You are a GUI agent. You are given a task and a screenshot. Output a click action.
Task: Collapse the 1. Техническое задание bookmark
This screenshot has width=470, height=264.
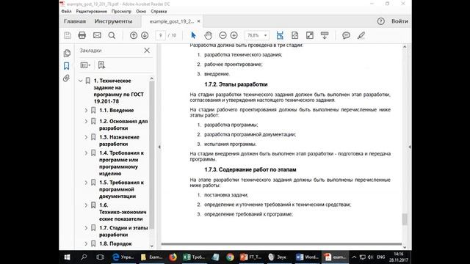pos(80,81)
